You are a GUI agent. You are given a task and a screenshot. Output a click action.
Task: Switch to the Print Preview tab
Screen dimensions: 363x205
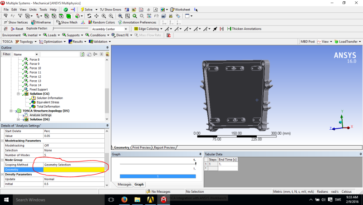click(x=142, y=147)
